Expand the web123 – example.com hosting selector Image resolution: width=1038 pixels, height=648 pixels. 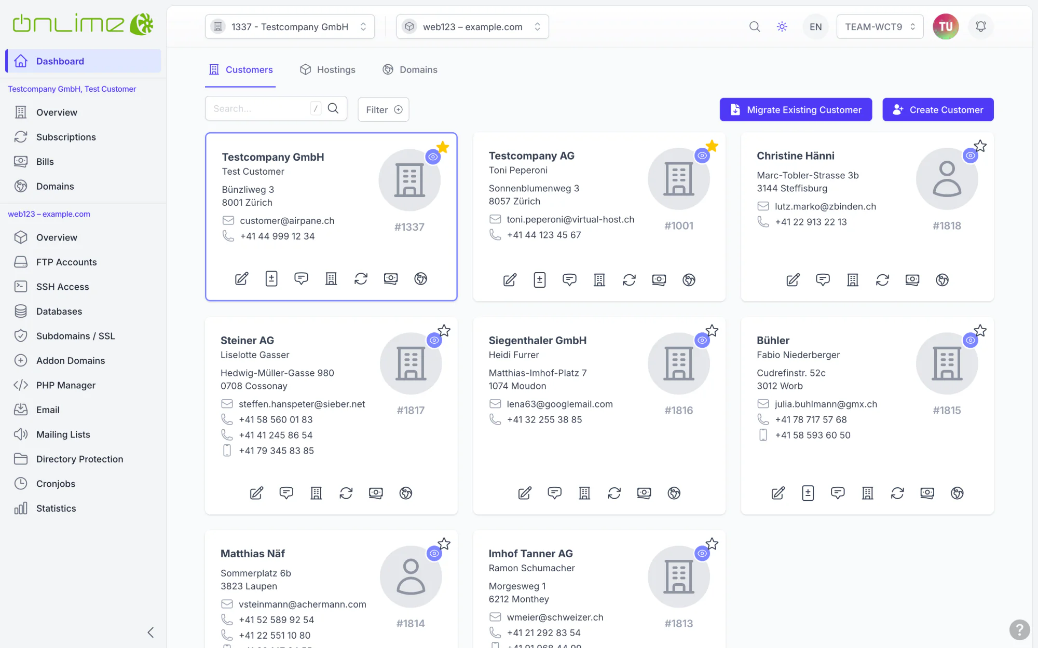coord(472,26)
